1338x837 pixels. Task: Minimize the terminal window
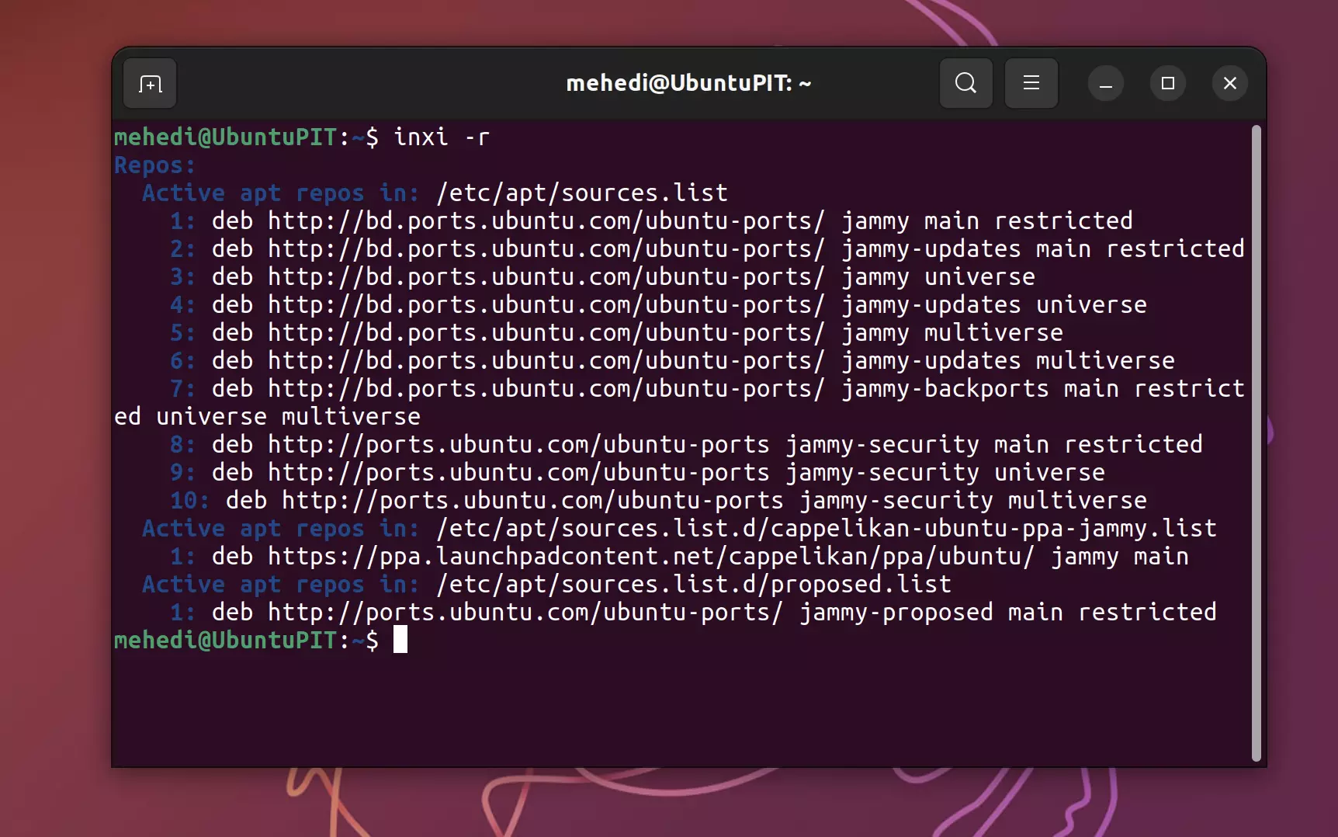[x=1106, y=83]
